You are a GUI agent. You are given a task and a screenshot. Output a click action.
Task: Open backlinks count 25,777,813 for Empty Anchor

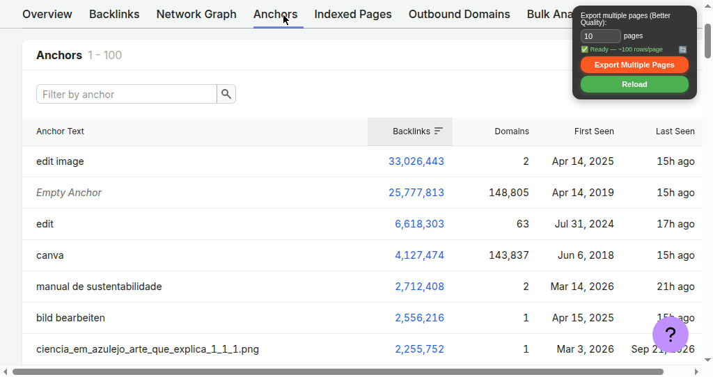point(416,193)
